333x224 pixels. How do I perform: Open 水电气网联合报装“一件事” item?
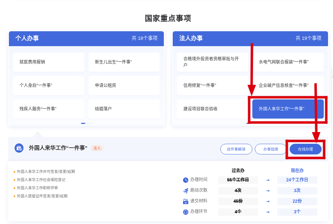(288, 62)
